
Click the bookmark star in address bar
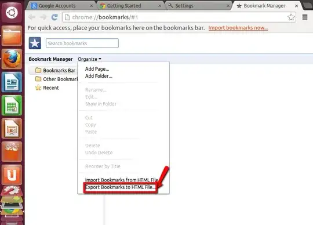point(291,17)
